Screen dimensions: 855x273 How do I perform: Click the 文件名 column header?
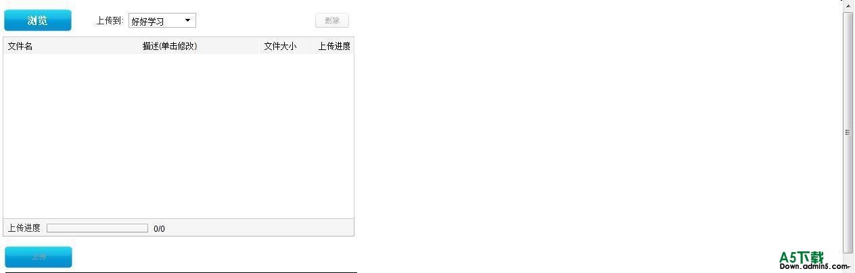click(20, 46)
